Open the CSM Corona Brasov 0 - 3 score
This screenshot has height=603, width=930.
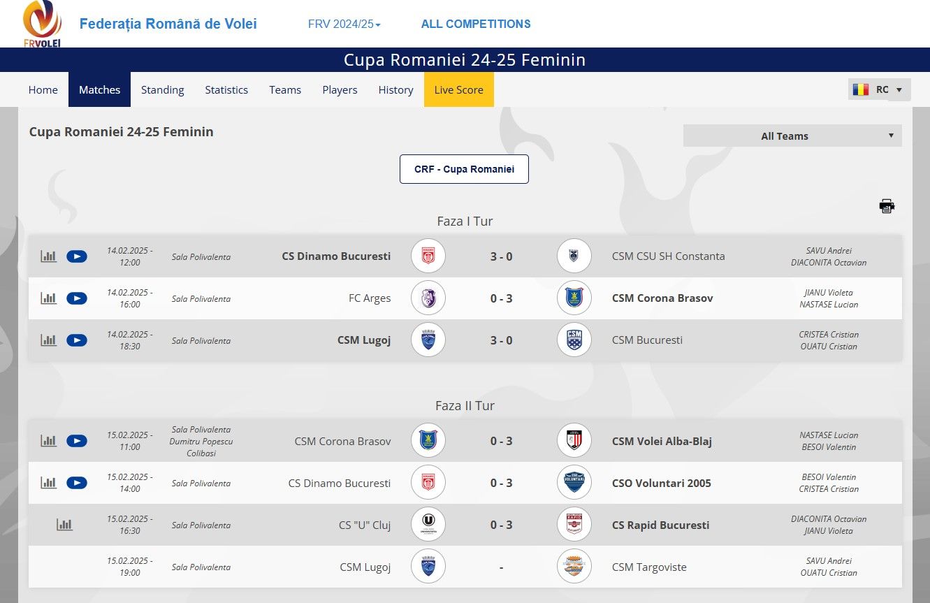[x=501, y=441]
